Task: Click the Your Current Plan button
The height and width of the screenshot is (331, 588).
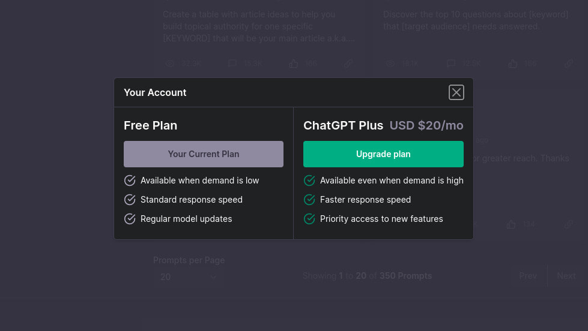Action: [x=204, y=154]
